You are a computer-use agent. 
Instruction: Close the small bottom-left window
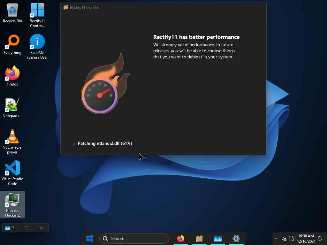tap(41, 228)
